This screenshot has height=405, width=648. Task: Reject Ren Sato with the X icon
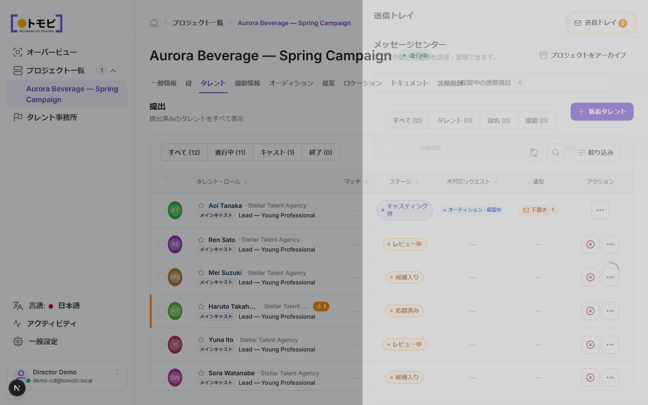click(590, 244)
